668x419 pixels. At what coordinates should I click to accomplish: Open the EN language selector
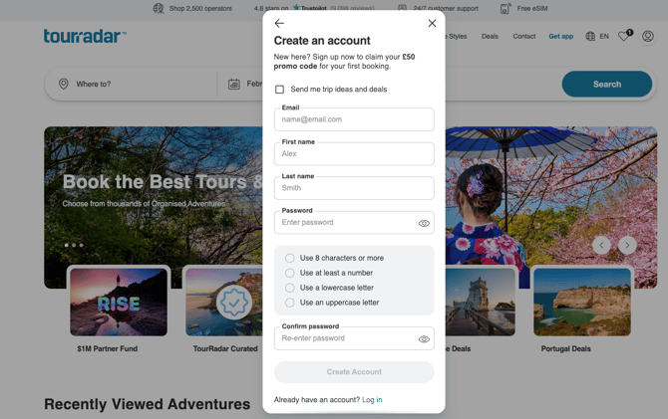597,37
